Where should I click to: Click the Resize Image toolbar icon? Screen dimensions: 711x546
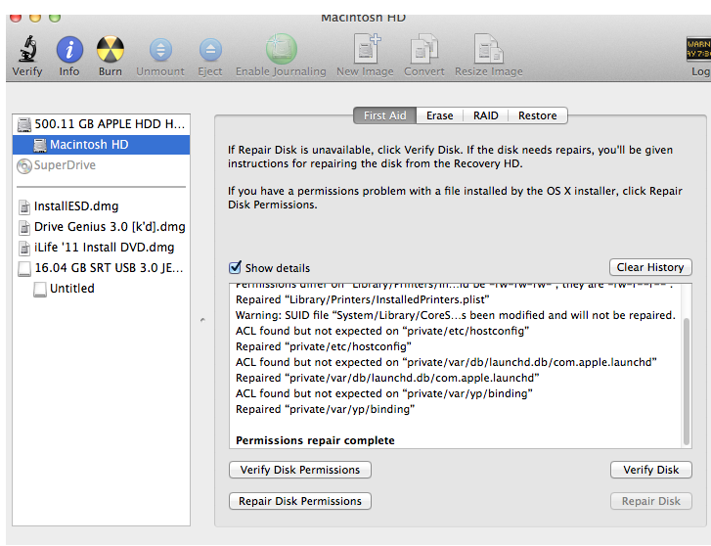[x=489, y=49]
